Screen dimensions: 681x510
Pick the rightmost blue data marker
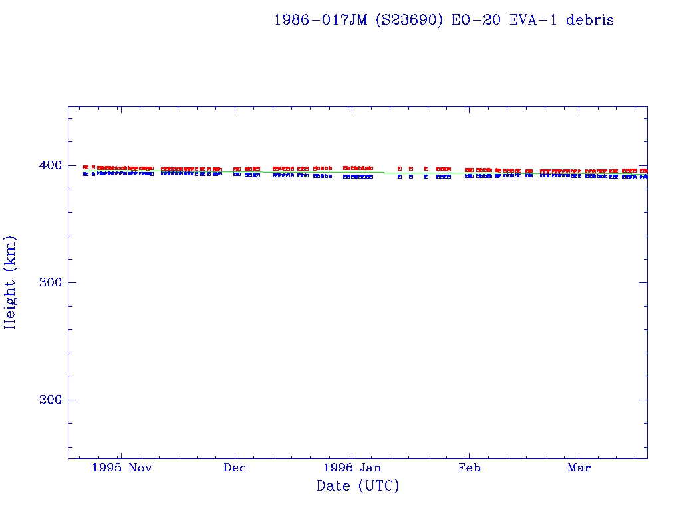click(x=644, y=177)
